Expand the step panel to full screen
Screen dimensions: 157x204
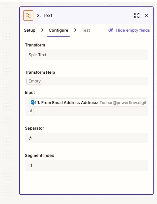[x=137, y=15]
